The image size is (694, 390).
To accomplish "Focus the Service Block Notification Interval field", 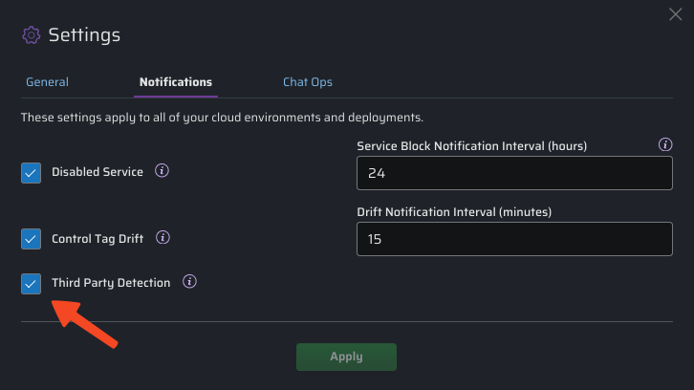I will coord(514,174).
